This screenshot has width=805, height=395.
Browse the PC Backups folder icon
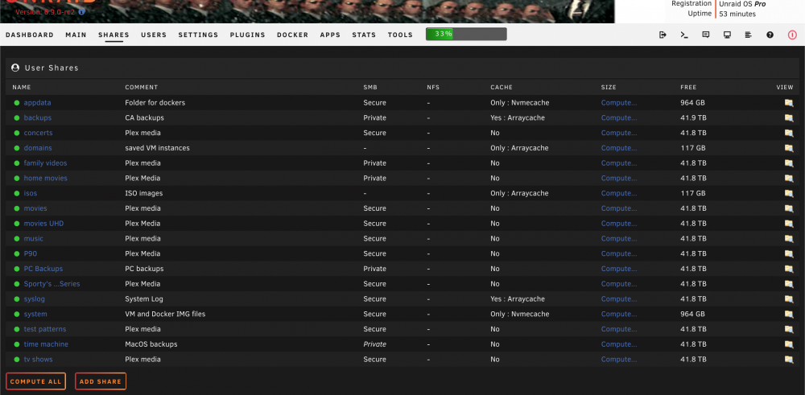(x=789, y=269)
